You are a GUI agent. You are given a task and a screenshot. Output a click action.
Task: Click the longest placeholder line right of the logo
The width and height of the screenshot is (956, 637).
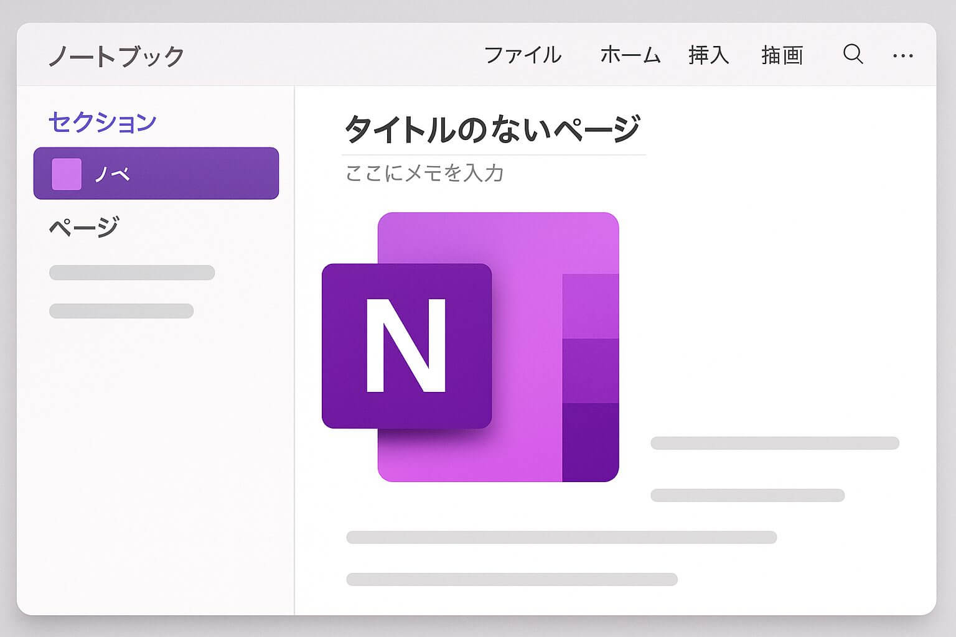774,443
